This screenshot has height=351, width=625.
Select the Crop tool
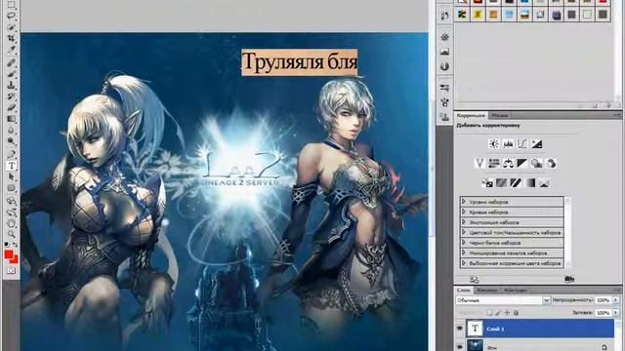tap(11, 39)
